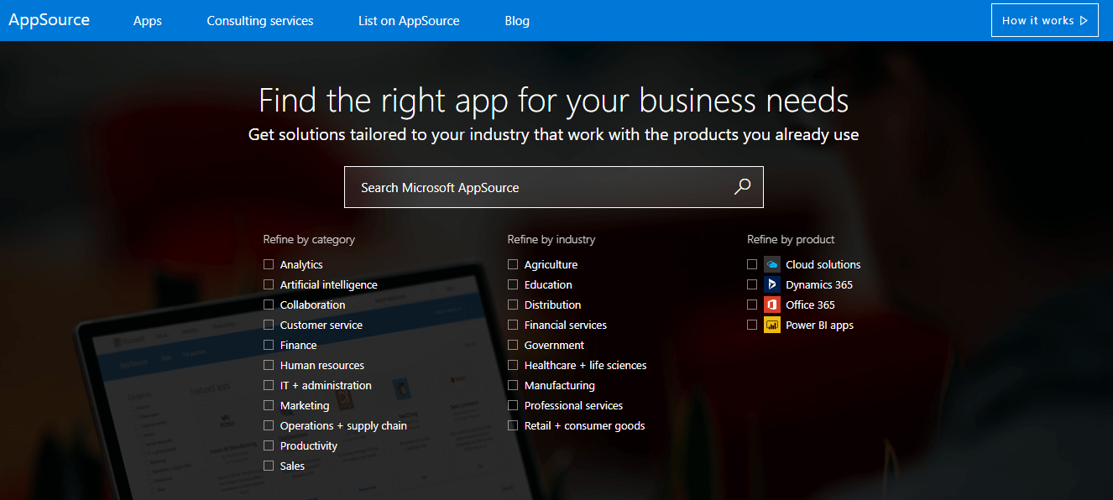1113x500 pixels.
Task: Check Healthcare + life sciences
Action: click(512, 364)
